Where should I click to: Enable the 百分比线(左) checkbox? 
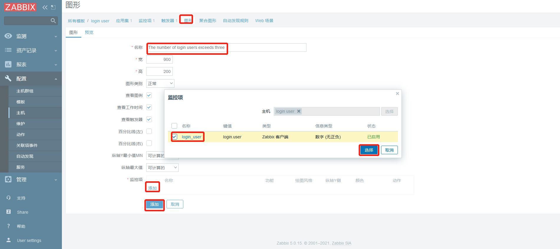click(x=149, y=131)
